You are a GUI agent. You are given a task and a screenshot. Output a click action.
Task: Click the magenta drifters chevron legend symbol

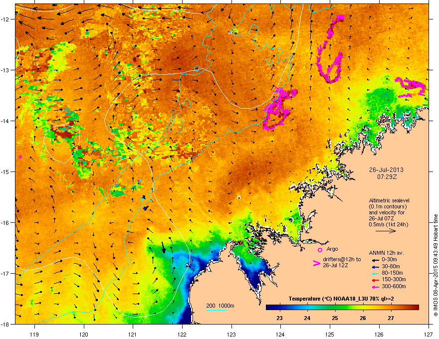tap(316, 263)
